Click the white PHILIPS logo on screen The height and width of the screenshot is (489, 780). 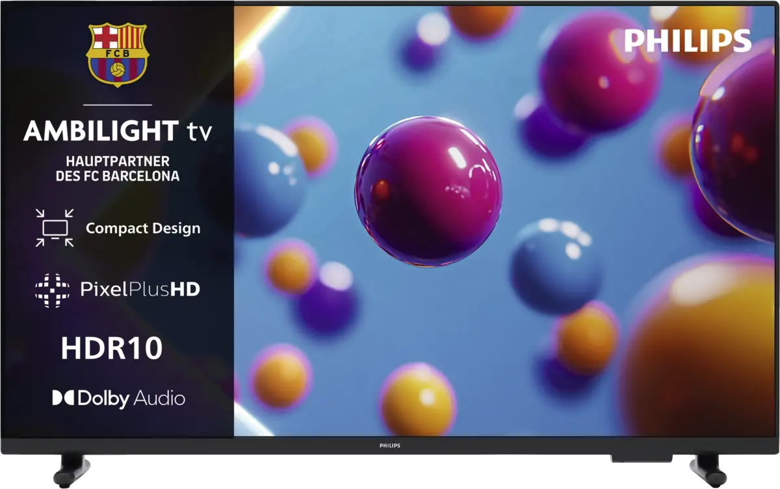point(687,42)
